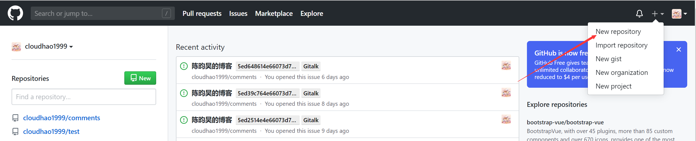
Task: Click avatar thumbnail on third activity row
Action: click(506, 119)
